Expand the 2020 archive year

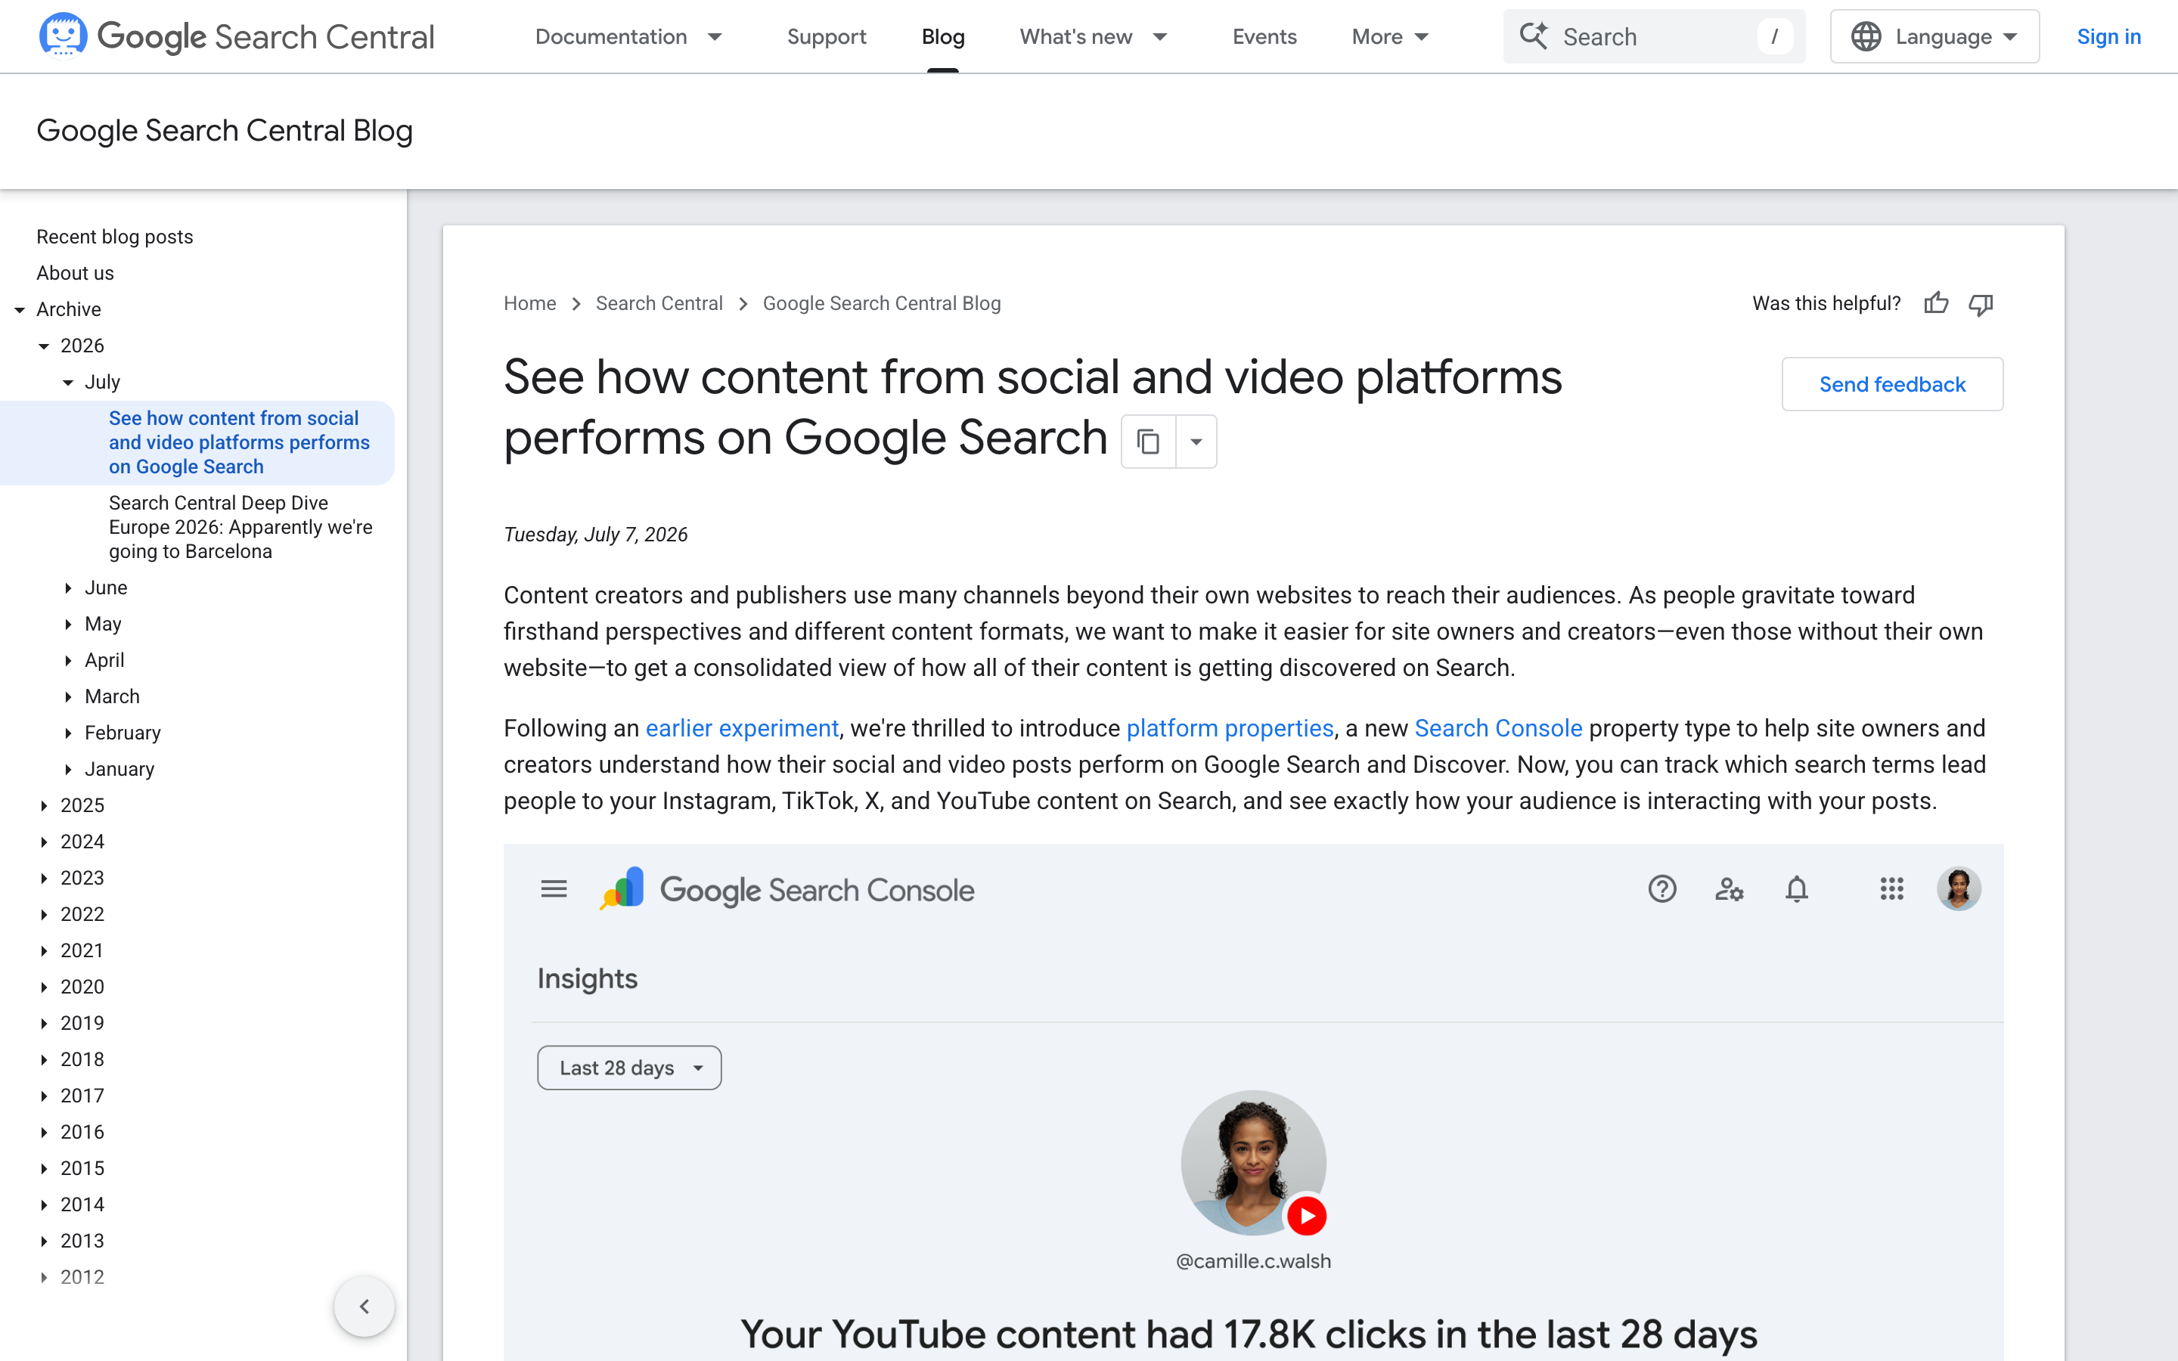pos(44,987)
